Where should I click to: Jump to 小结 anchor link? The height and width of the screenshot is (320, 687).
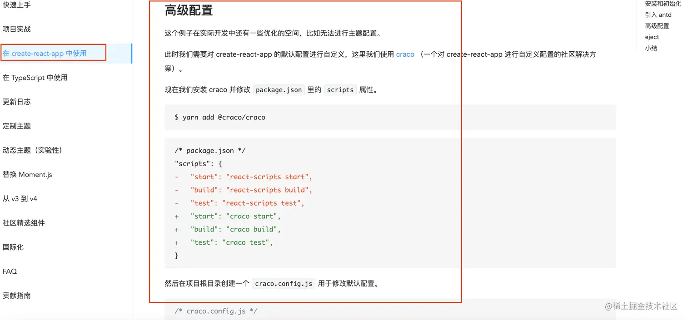pos(651,48)
